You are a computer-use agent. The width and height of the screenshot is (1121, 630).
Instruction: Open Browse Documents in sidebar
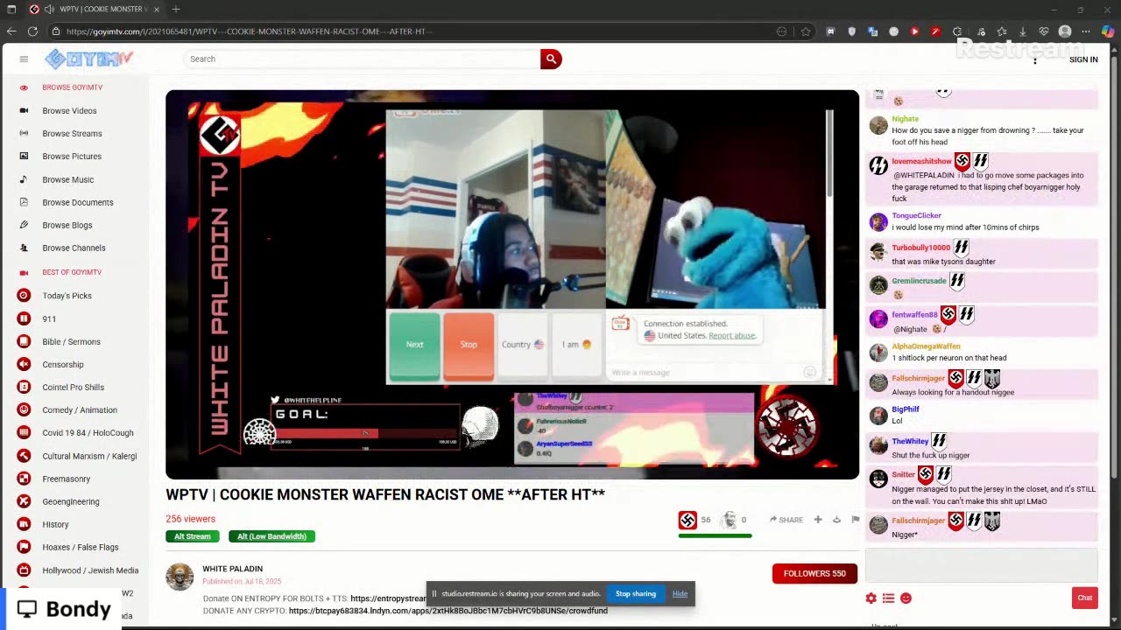(78, 202)
